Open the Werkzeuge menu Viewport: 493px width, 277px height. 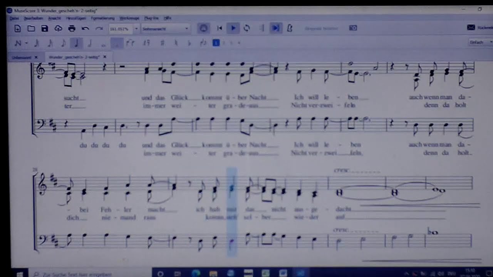(x=129, y=18)
